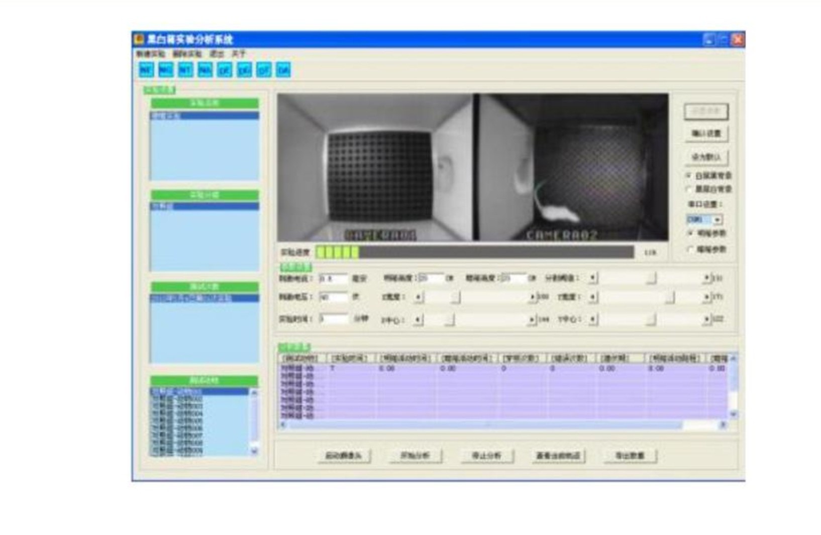Click the right arrow of Y宽度 slider
This screenshot has height=535, width=821.
point(707,298)
